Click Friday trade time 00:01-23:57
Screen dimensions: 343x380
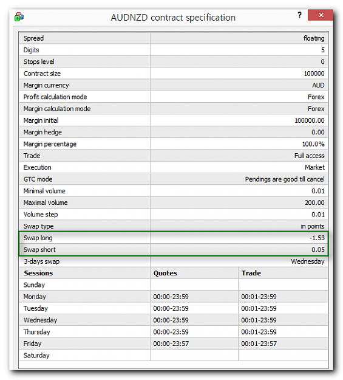259,344
